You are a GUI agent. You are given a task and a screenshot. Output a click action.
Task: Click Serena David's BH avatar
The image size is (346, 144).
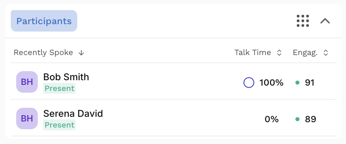tap(27, 118)
